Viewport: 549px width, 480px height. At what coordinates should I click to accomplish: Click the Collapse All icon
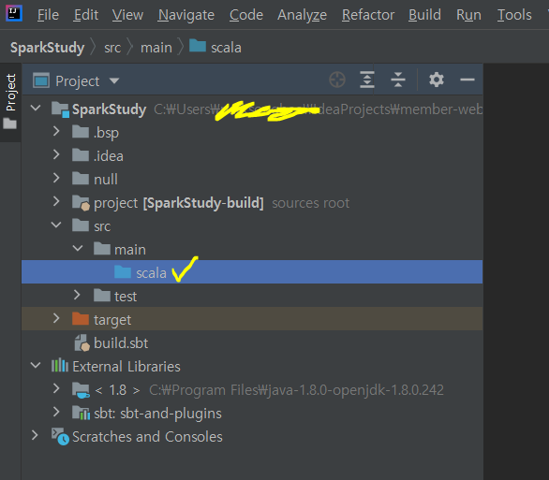(x=398, y=80)
